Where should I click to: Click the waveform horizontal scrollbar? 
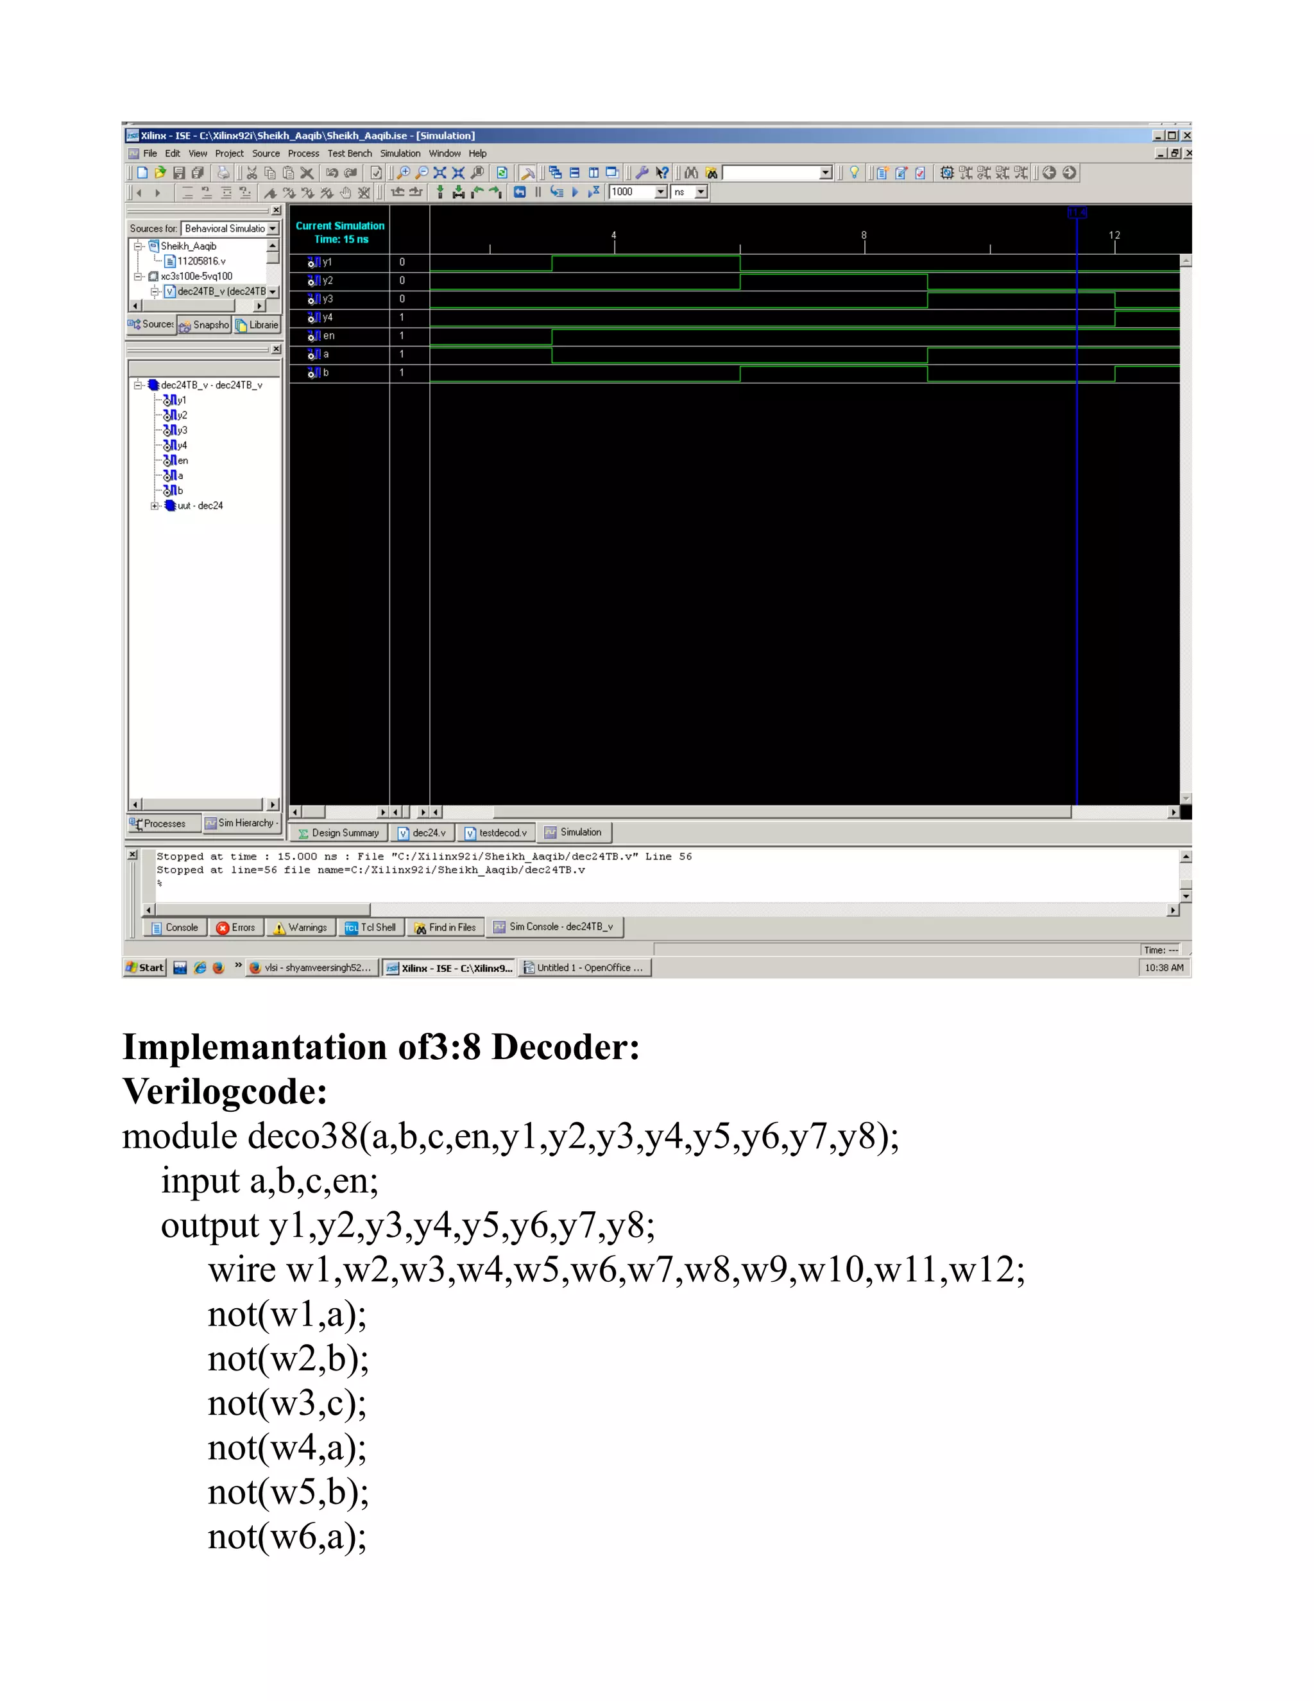coord(778,811)
